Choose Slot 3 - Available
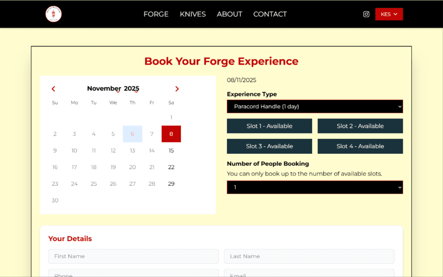 pyautogui.click(x=269, y=146)
